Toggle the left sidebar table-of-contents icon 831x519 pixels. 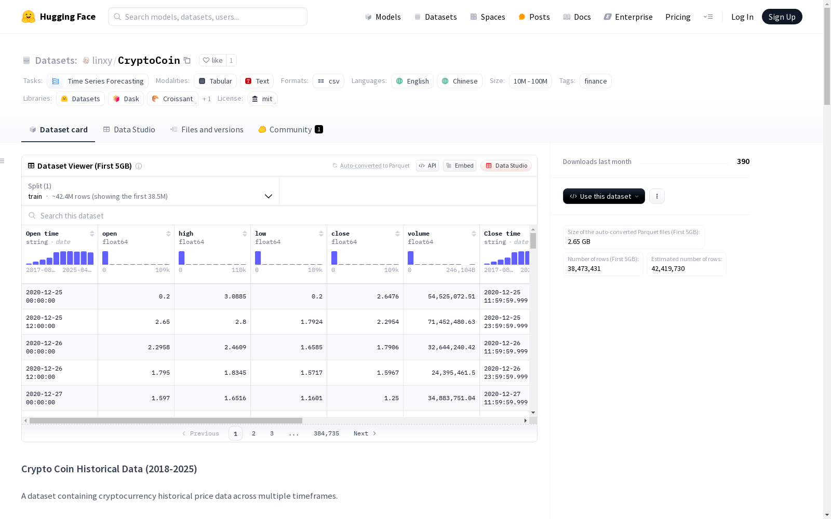pos(3,161)
